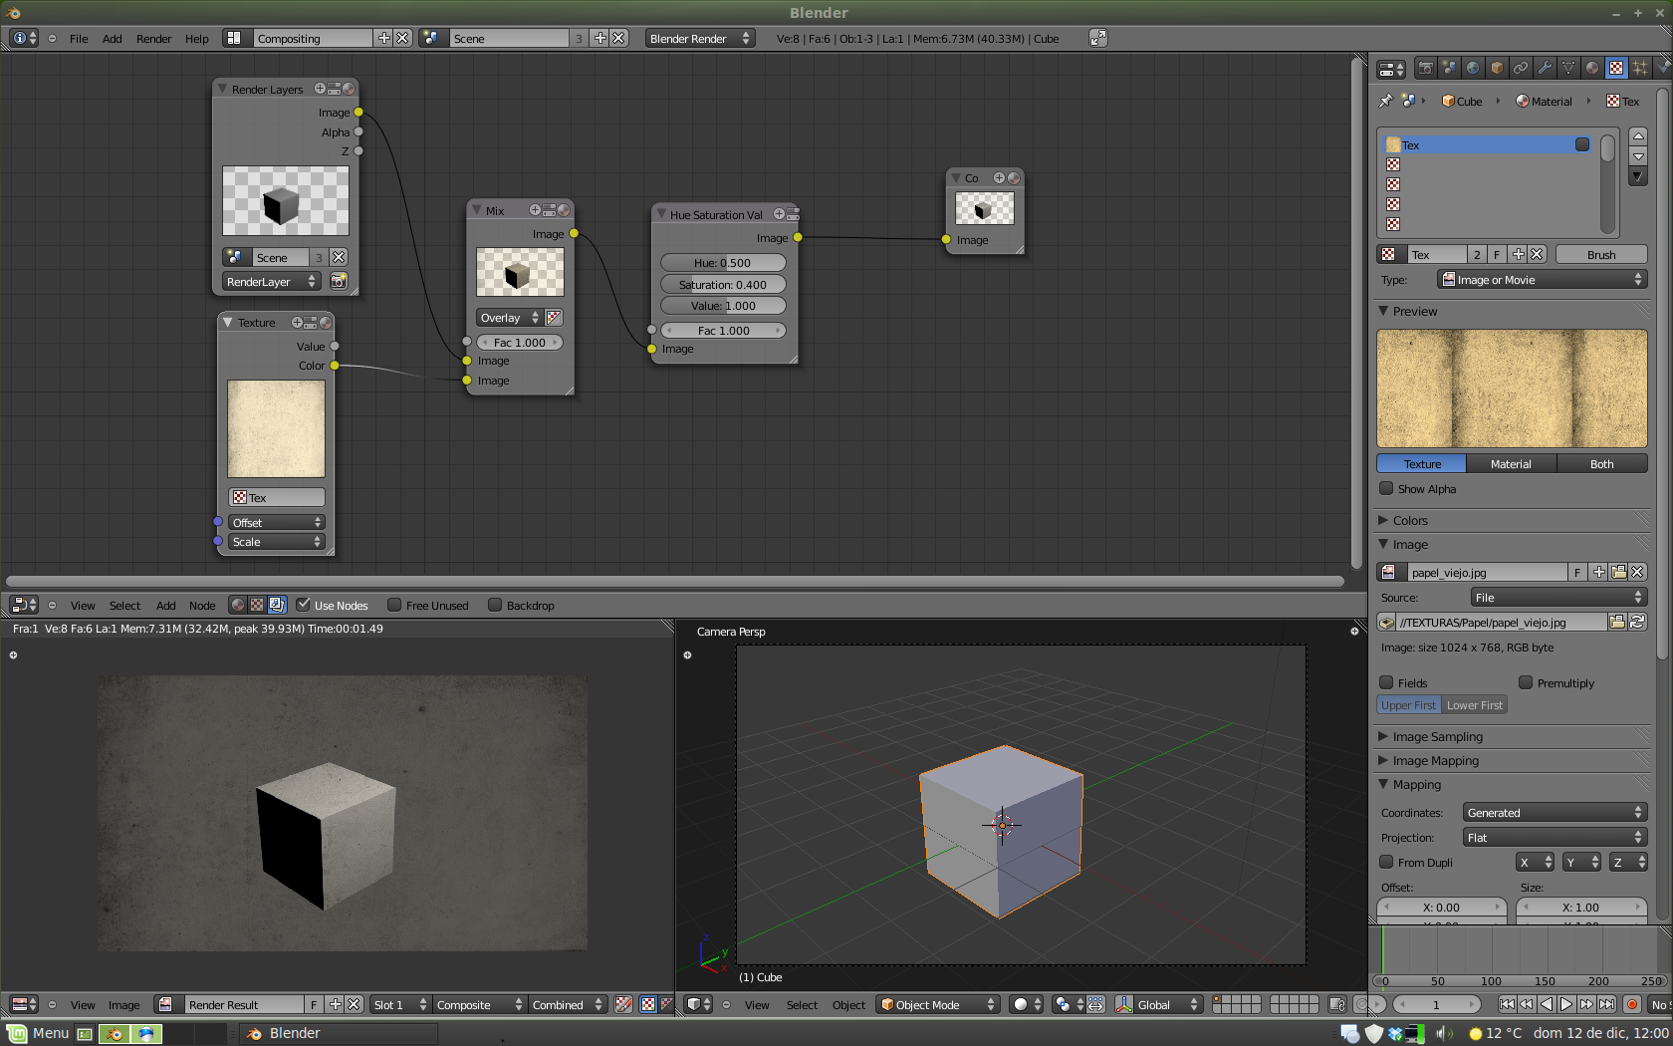
Task: Adjust the Saturation slider set to 0.400
Action: pyautogui.click(x=723, y=284)
